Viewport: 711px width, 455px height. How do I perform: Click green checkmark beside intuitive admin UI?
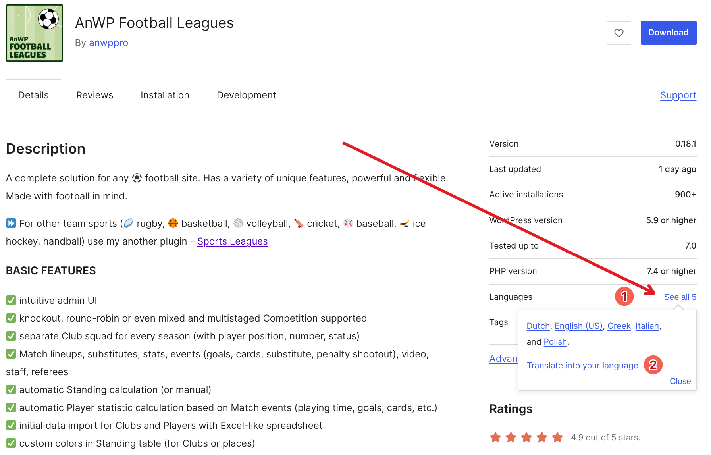point(11,300)
